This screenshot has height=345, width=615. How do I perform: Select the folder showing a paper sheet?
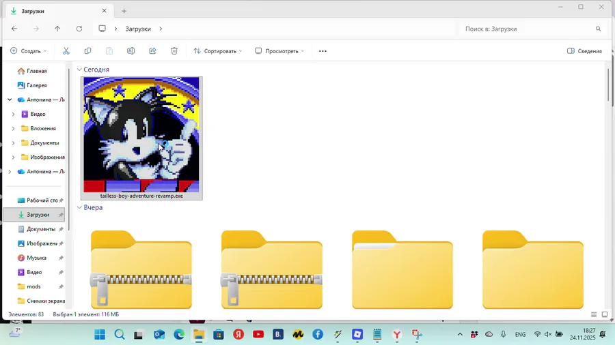(x=402, y=269)
